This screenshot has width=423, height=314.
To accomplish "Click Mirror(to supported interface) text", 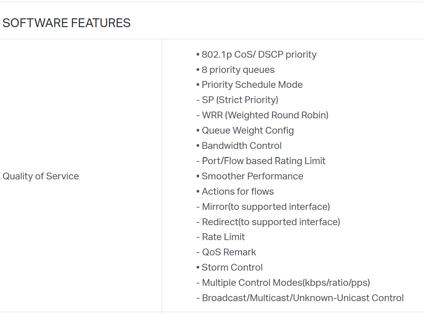I will [x=263, y=207].
